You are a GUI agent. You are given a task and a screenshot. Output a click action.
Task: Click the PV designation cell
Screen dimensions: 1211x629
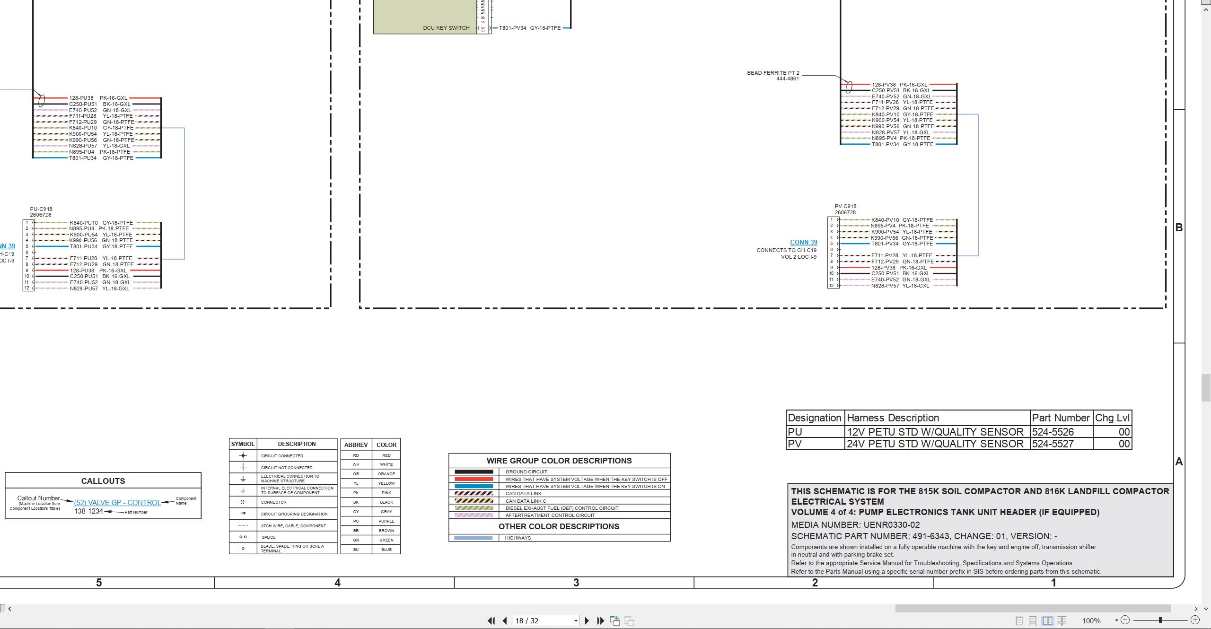coord(815,444)
